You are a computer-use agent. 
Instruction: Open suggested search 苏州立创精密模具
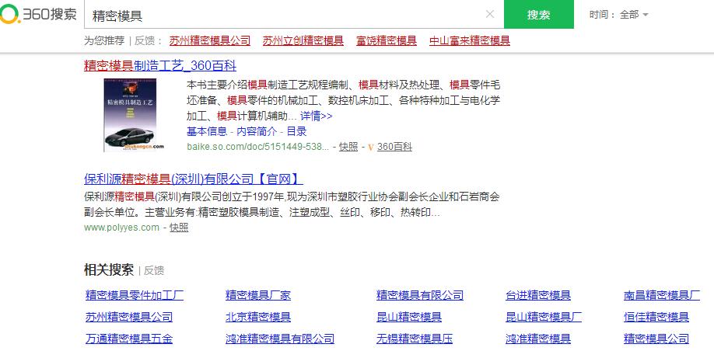click(x=303, y=40)
